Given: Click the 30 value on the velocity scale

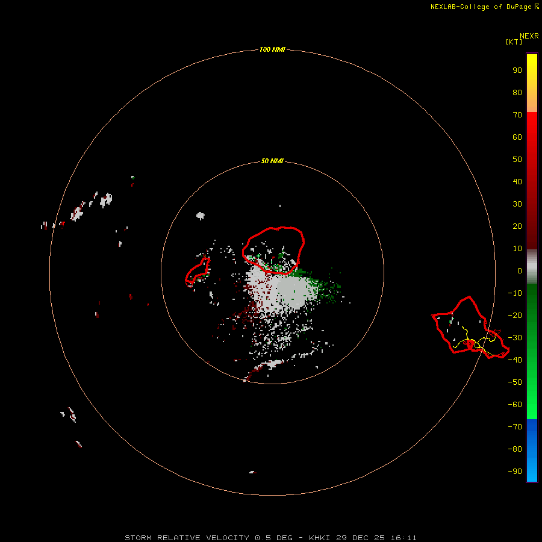Looking at the screenshot, I should (517, 204).
